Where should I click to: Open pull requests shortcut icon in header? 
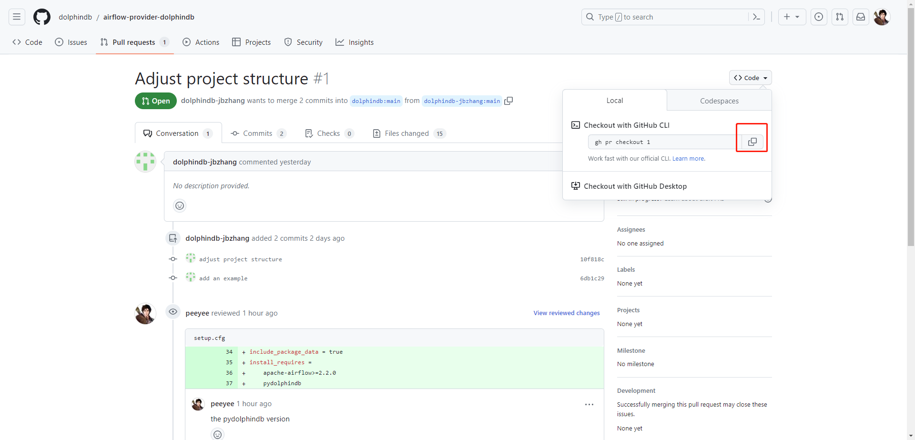click(x=840, y=17)
